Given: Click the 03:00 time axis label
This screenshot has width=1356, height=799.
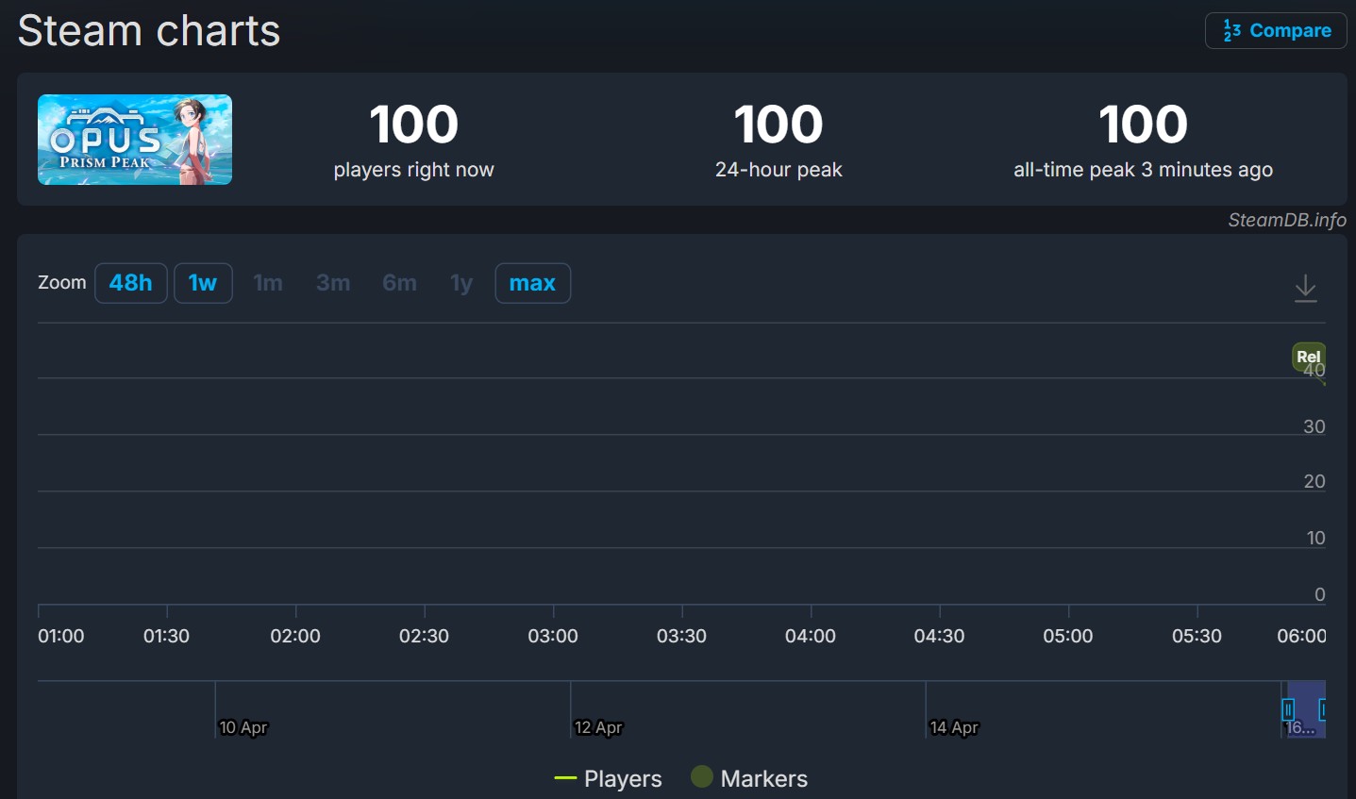Looking at the screenshot, I should click(553, 636).
